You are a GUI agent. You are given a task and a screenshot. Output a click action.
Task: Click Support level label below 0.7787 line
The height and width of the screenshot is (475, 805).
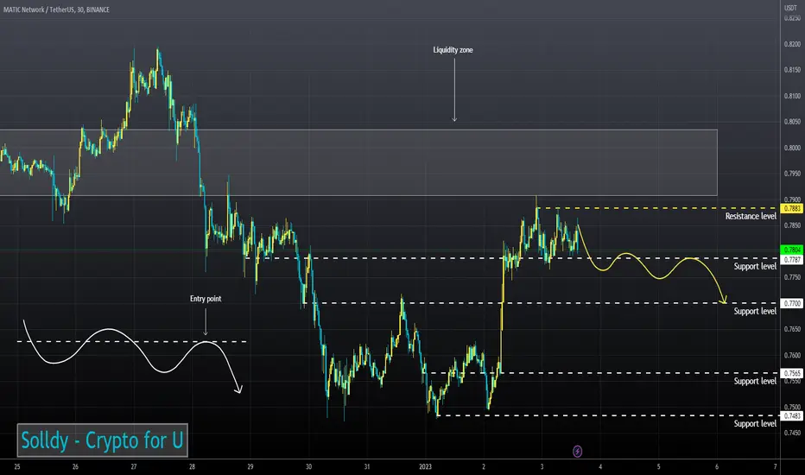tap(755, 266)
